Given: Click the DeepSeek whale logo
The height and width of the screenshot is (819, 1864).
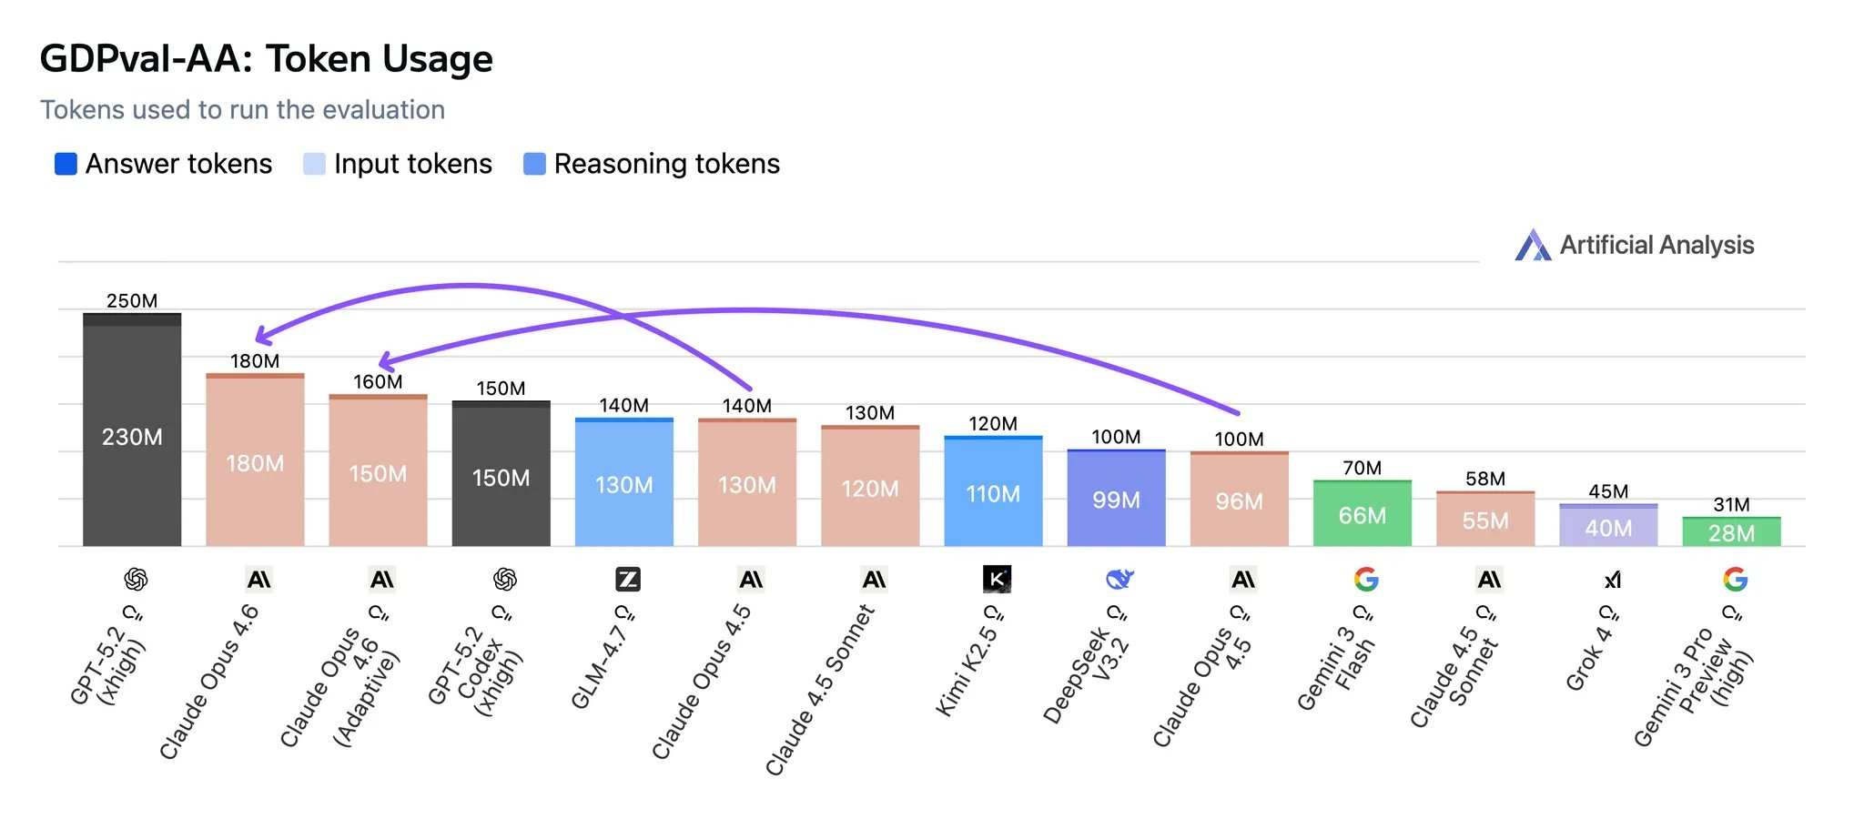Looking at the screenshot, I should 1119,579.
